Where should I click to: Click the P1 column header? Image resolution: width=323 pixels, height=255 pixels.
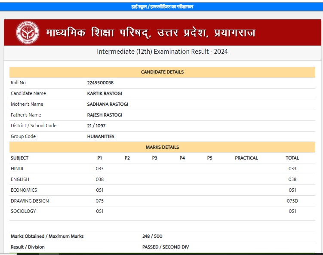100,158
